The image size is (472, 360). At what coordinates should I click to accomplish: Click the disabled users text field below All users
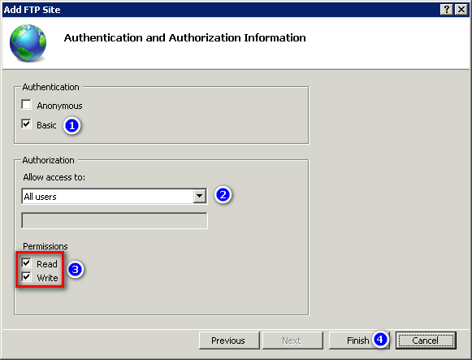click(115, 221)
